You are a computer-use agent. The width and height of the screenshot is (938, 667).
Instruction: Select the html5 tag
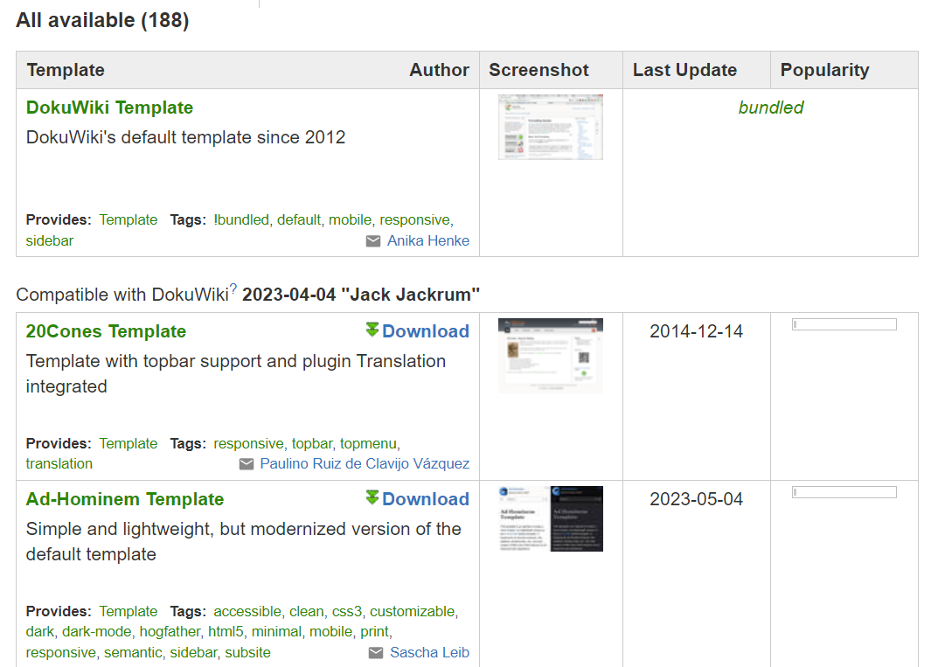226,632
